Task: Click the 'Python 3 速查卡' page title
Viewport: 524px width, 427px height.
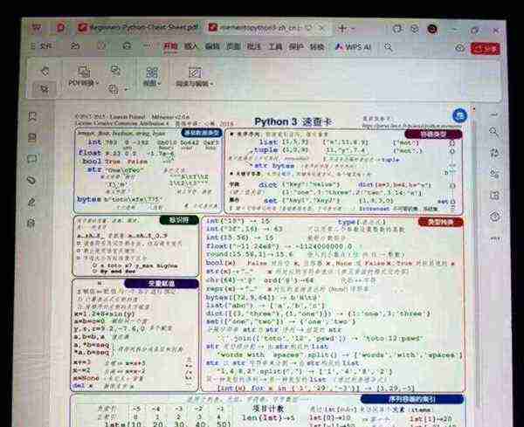Action: (293, 121)
